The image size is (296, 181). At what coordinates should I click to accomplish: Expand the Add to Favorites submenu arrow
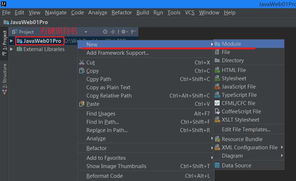point(212,158)
